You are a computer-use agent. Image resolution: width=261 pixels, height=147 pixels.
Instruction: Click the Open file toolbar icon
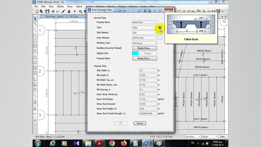pyautogui.click(x=42, y=11)
